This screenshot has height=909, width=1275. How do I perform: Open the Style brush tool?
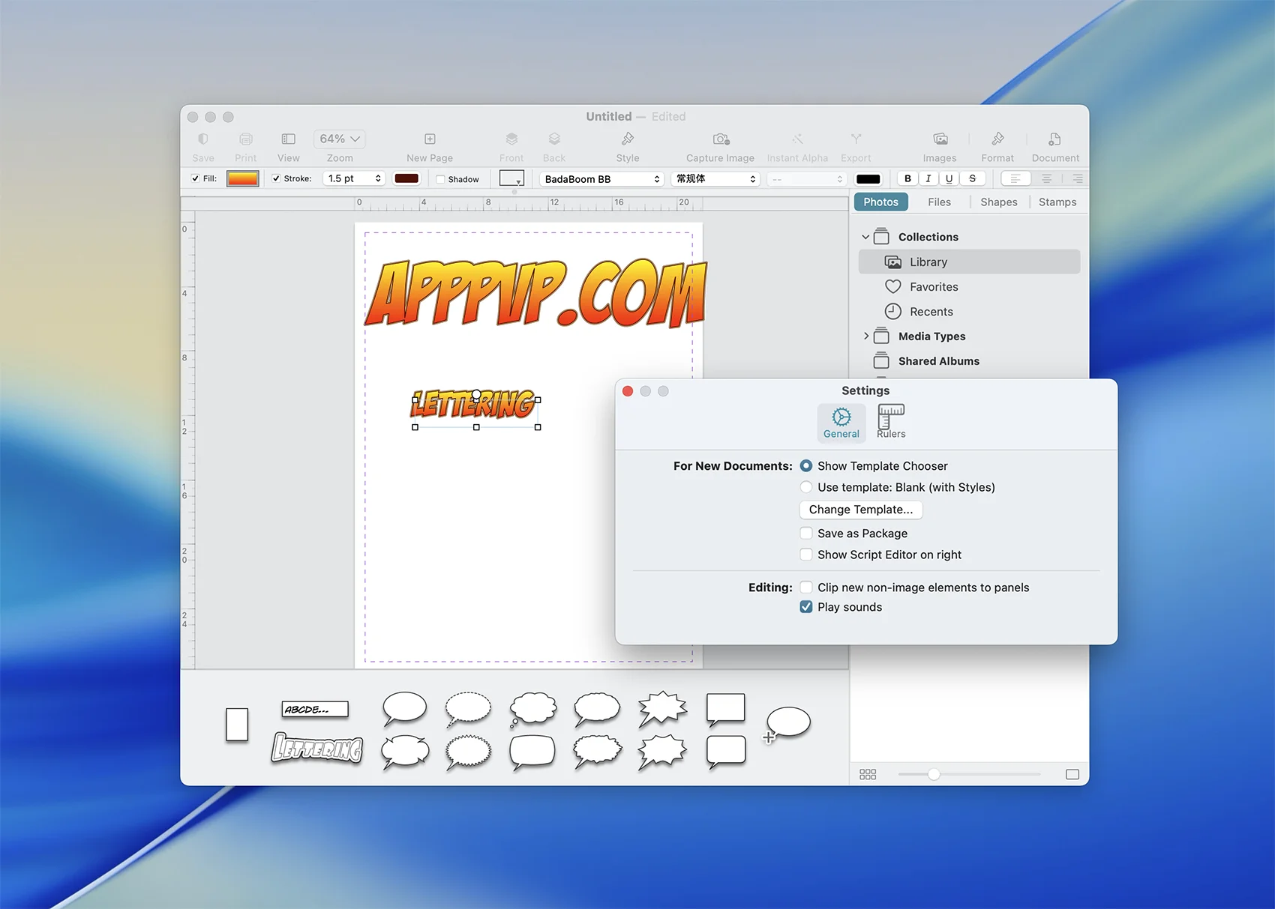coord(628,139)
